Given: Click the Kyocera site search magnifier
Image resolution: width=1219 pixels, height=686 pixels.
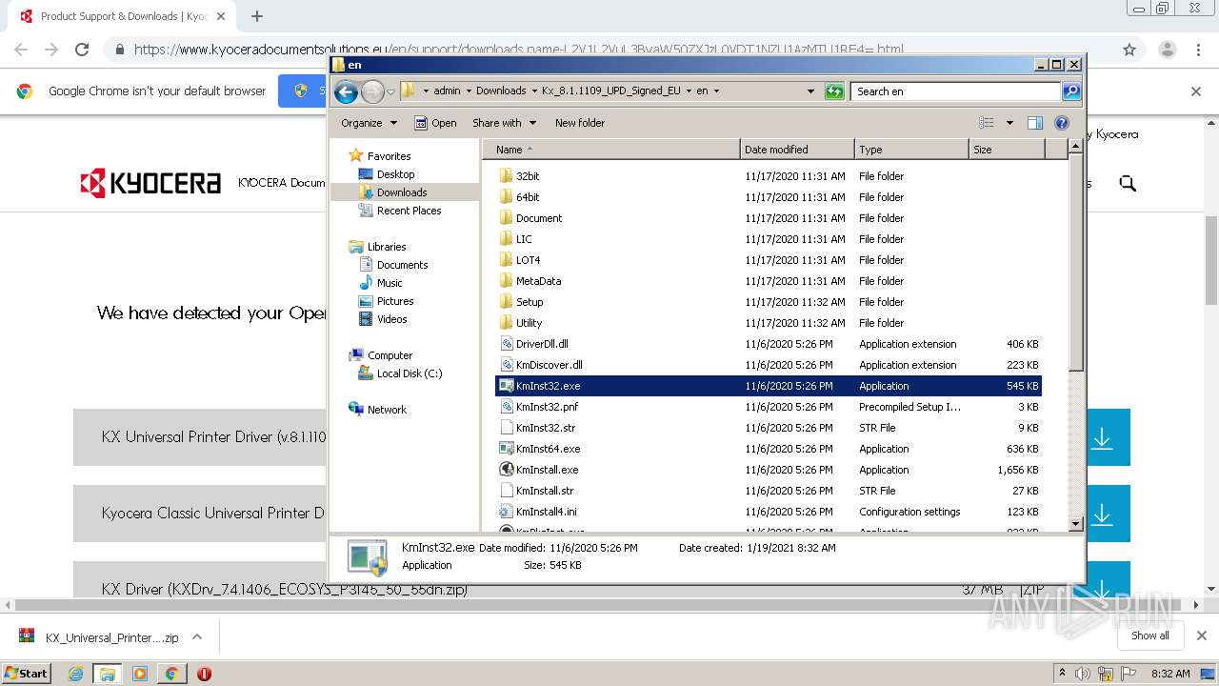Looking at the screenshot, I should point(1128,183).
